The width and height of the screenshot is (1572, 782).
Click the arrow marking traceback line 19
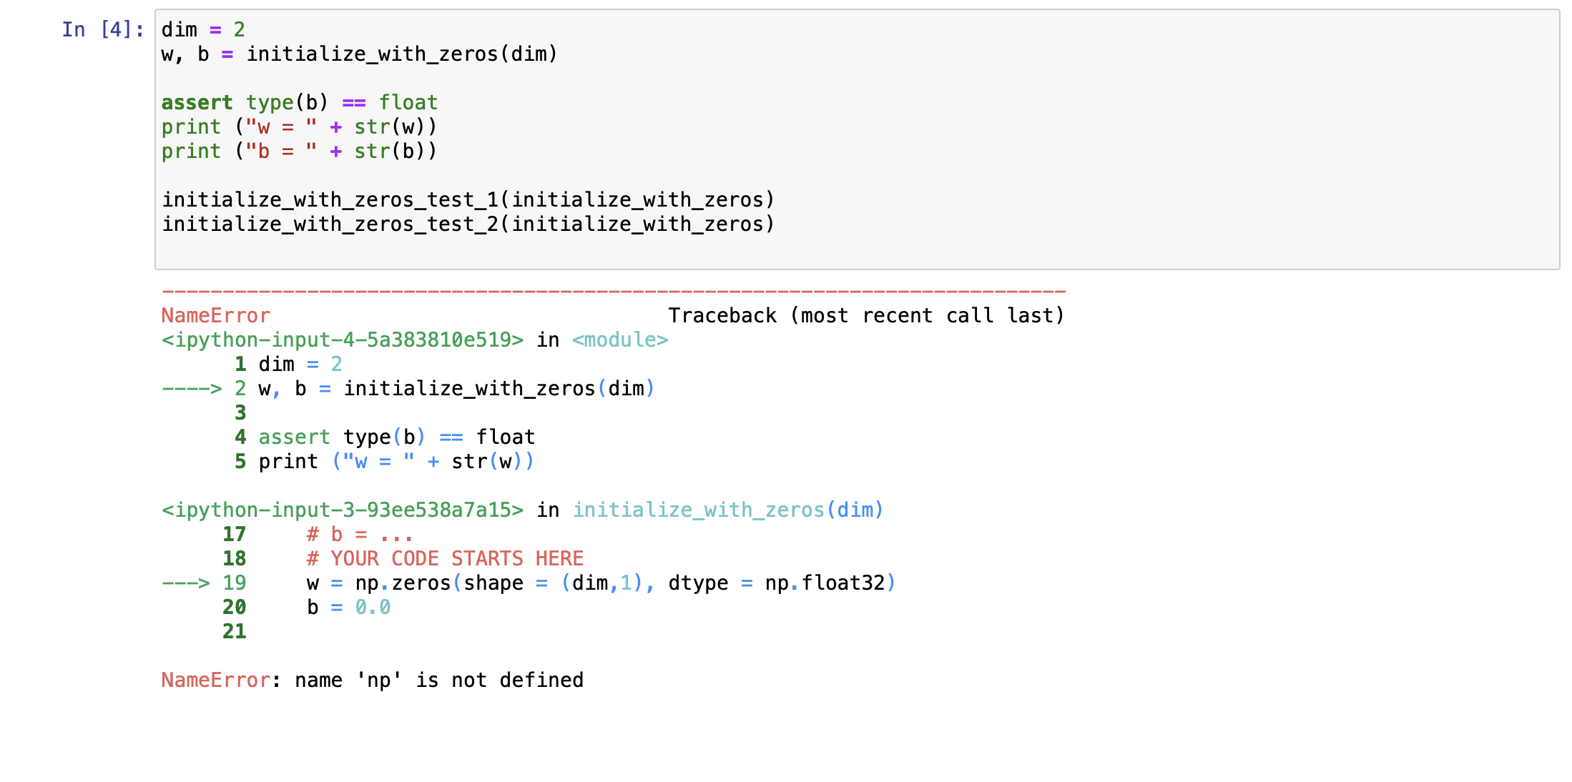coord(186,583)
